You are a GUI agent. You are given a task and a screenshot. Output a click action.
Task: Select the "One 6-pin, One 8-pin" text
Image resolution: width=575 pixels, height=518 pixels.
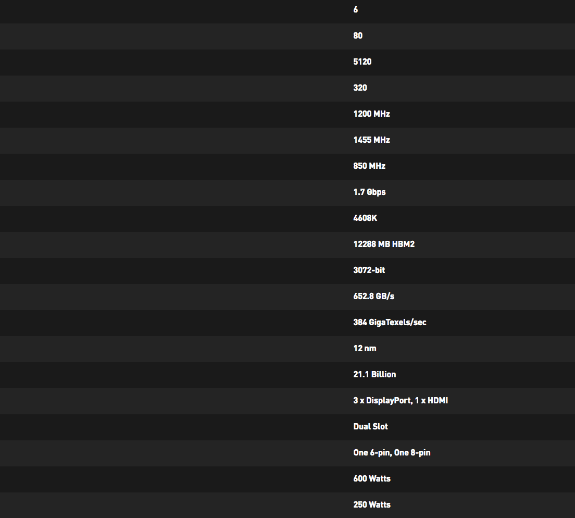[392, 453]
